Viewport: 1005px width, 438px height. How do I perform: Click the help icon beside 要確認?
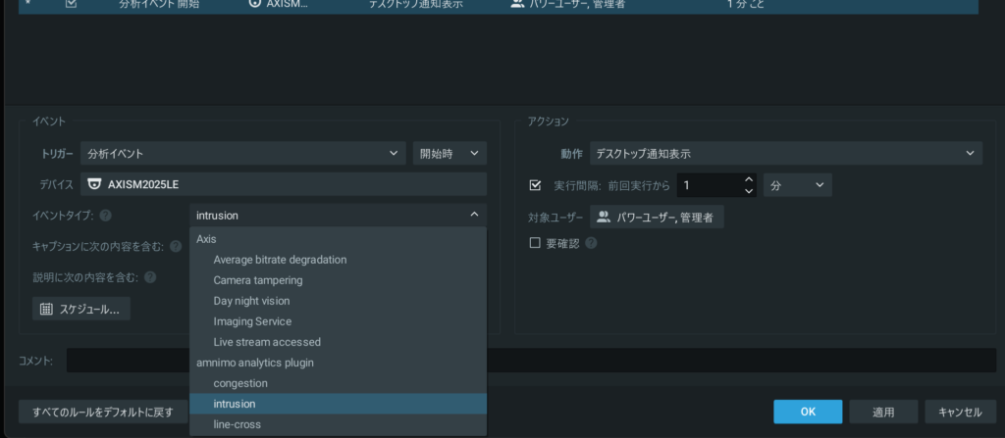(591, 243)
